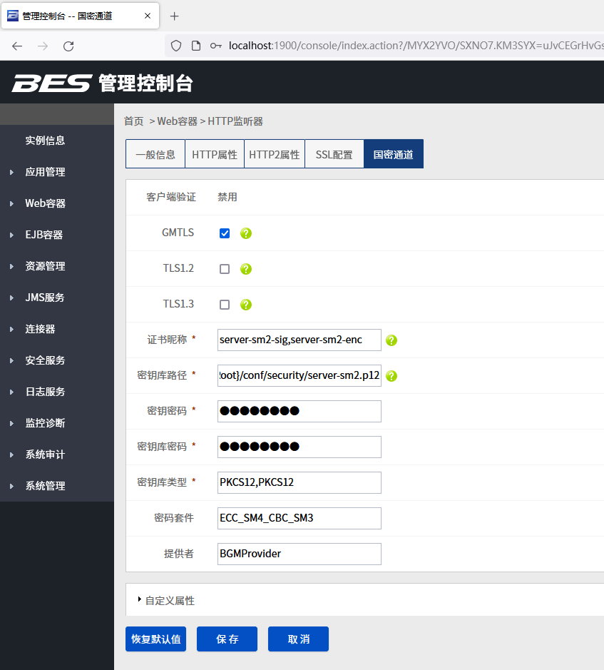Click the help icon beside TLS1.2
This screenshot has height=670, width=604.
tap(245, 269)
